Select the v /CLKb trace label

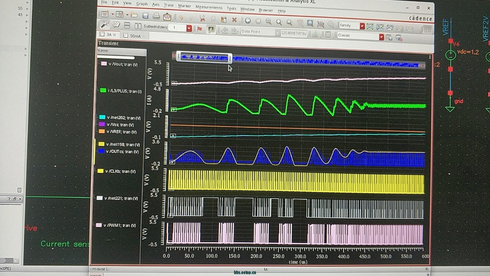click(120, 171)
